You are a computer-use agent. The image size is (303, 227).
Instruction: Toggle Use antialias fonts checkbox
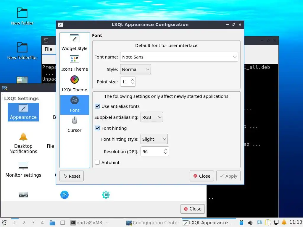pyautogui.click(x=97, y=106)
